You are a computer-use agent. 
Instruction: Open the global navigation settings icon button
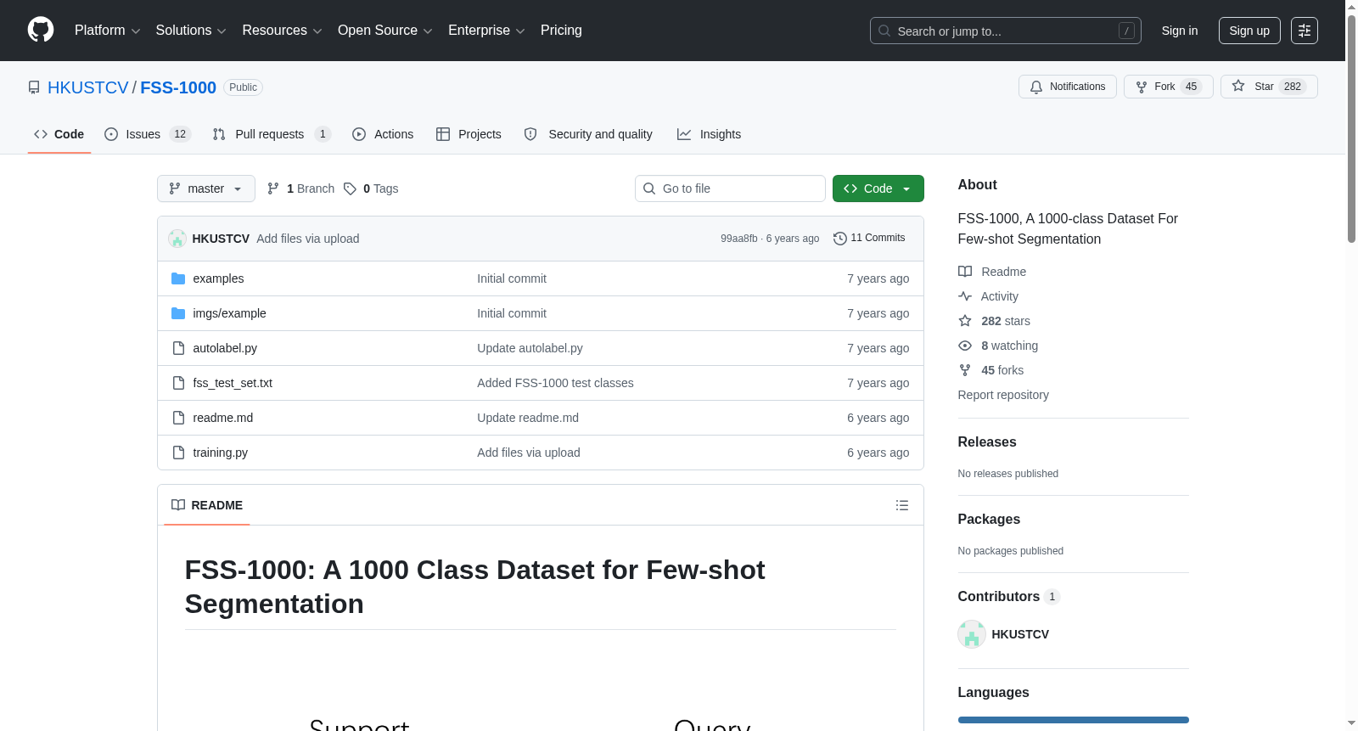coord(1305,31)
